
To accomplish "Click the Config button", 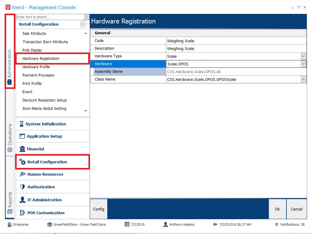I will tap(99, 209).
